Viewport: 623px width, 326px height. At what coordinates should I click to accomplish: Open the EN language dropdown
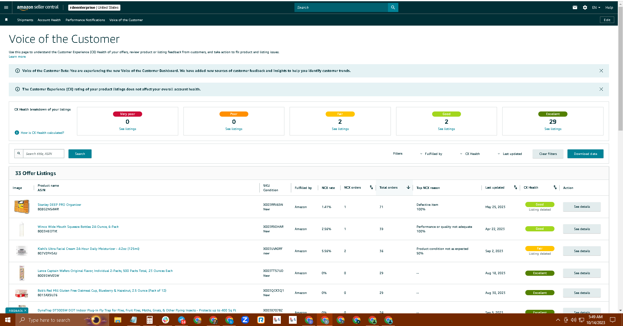[596, 7]
